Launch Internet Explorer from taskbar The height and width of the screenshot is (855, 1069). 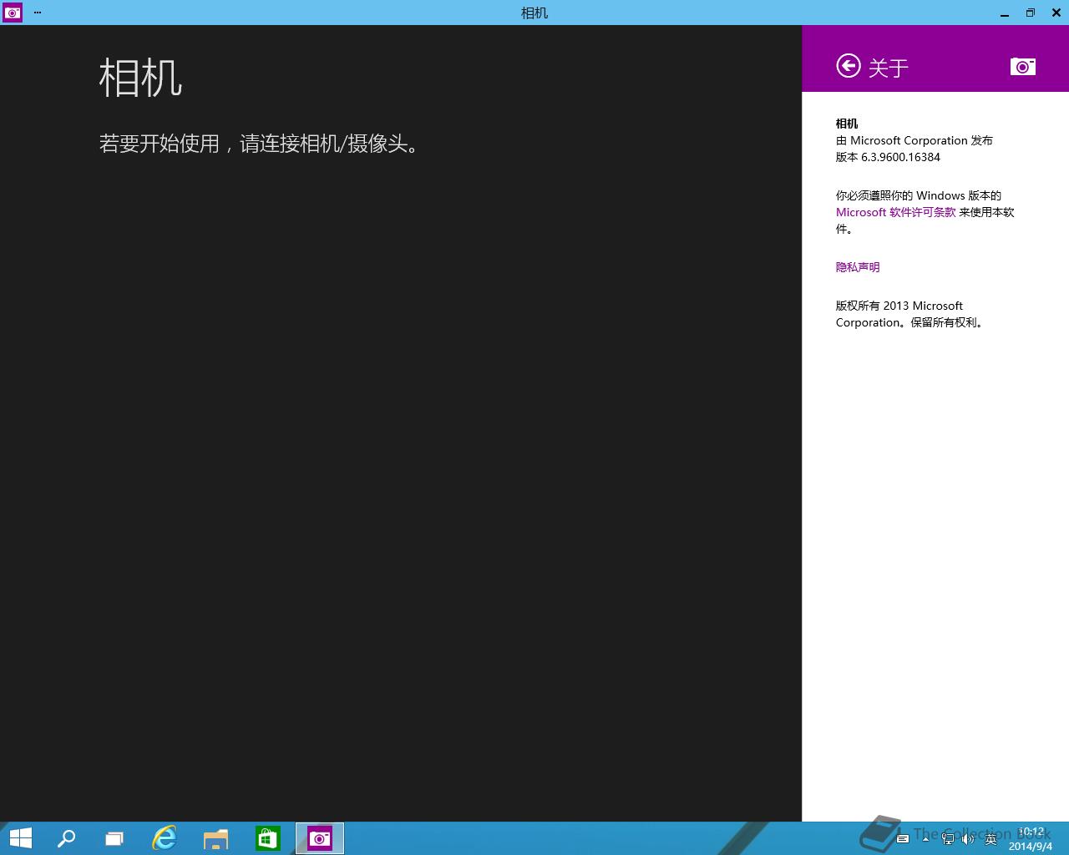click(165, 838)
